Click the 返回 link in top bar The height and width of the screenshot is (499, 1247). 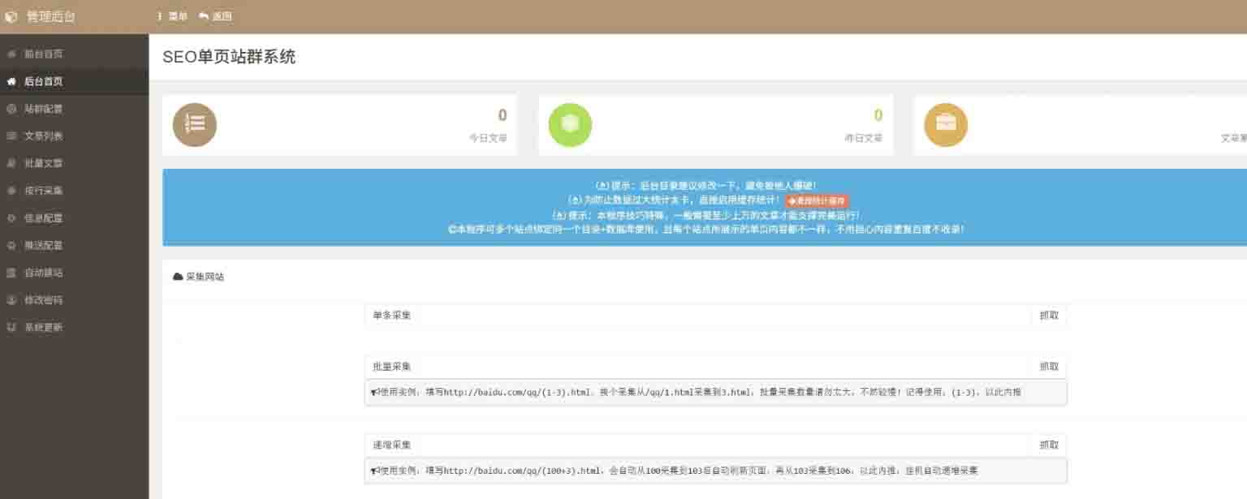(215, 16)
